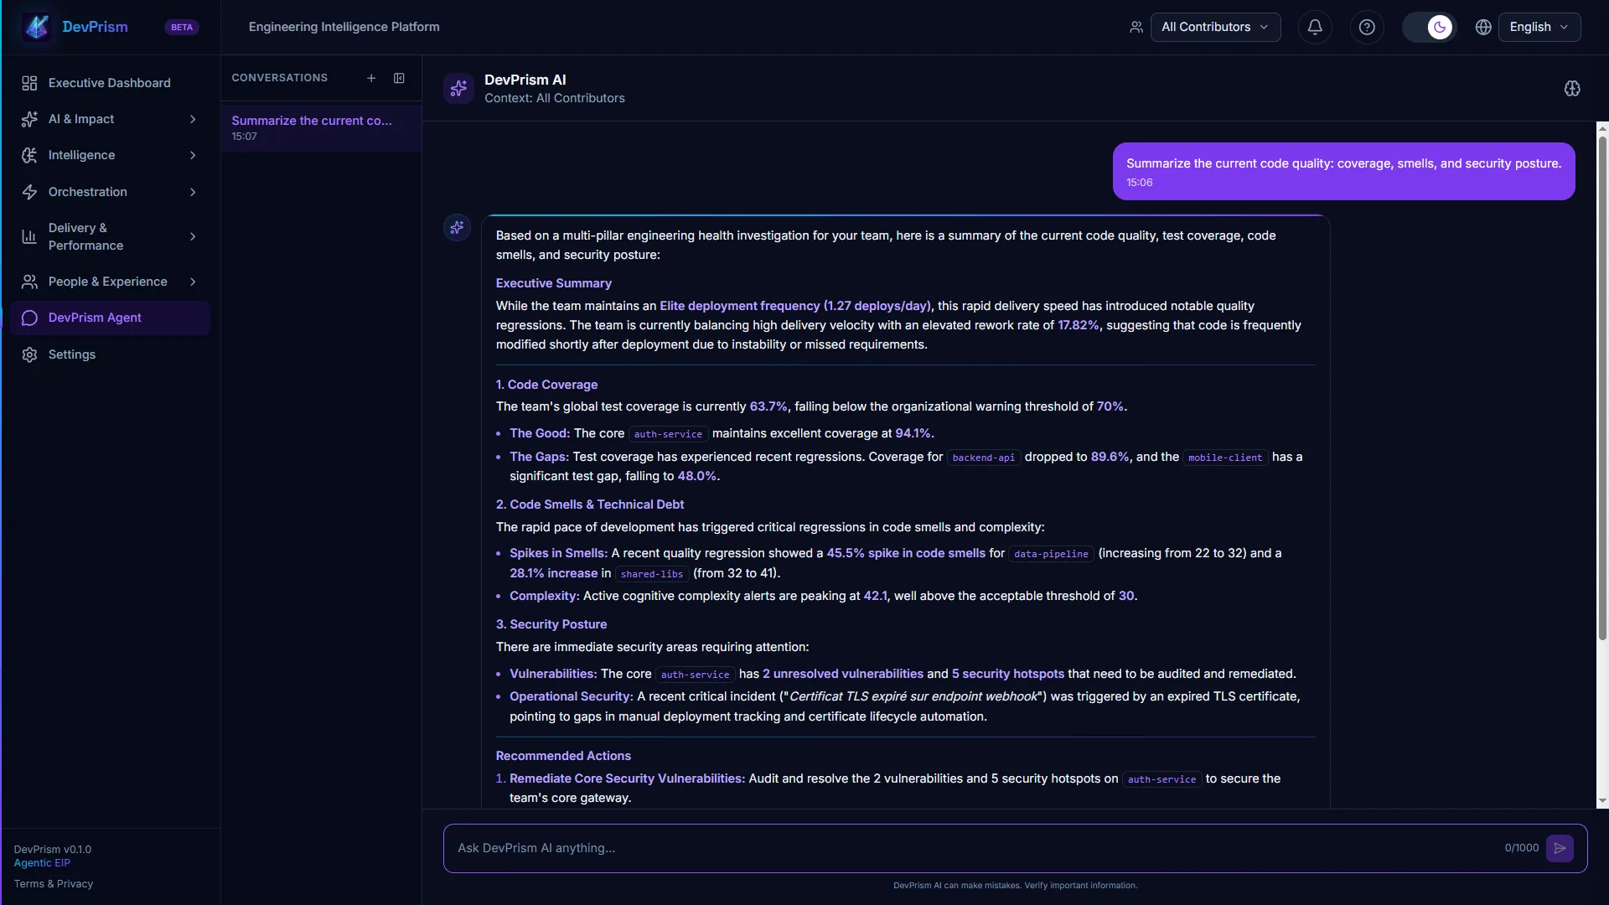The height and width of the screenshot is (905, 1609).
Task: Click the Orchestration lightning icon
Action: pyautogui.click(x=29, y=192)
